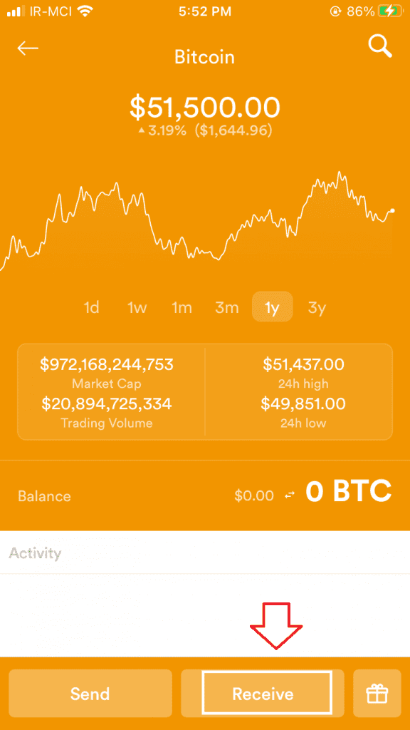
Task: Tap the Send button
Action: [90, 694]
